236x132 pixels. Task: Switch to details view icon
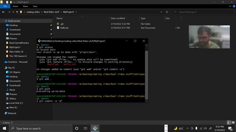pyautogui.click(x=229, y=122)
